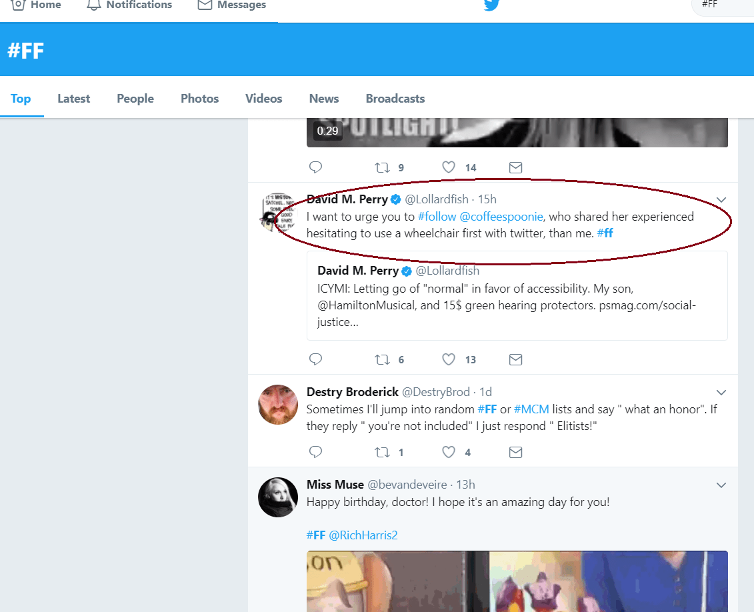Switch to the Videos tab
This screenshot has width=754, height=612.
tap(263, 99)
